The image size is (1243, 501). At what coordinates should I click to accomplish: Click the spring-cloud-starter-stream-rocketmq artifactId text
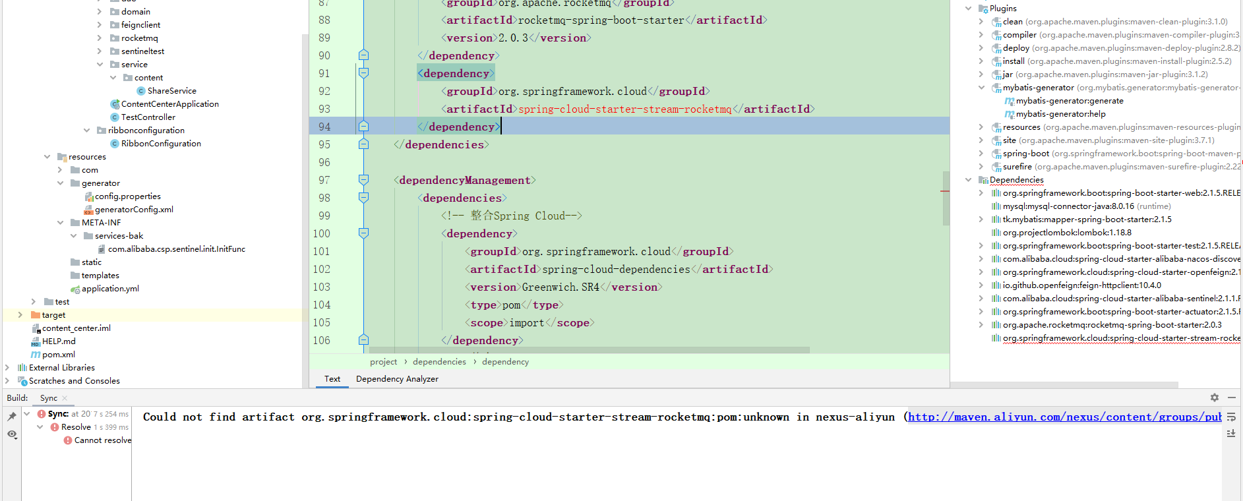[x=625, y=109]
